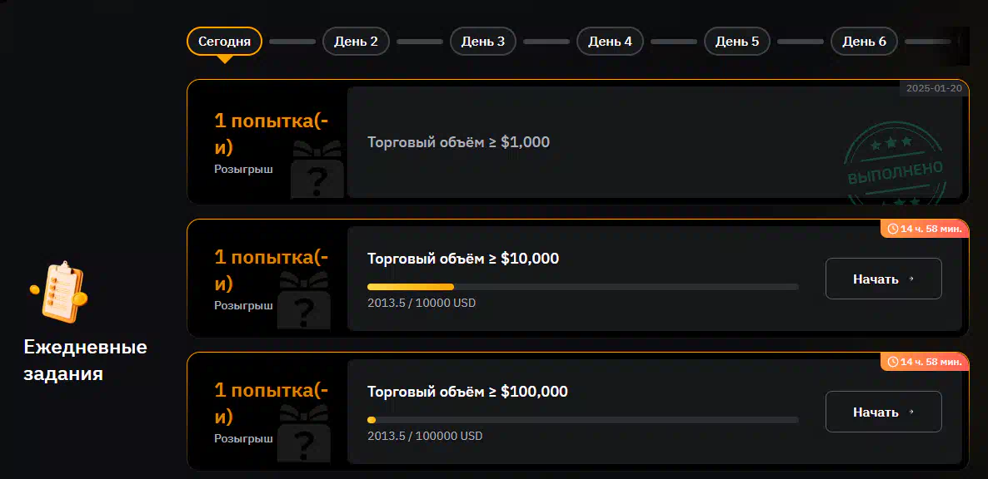988x479 pixels.
Task: Switch to the День 2 tab
Action: [x=356, y=42]
